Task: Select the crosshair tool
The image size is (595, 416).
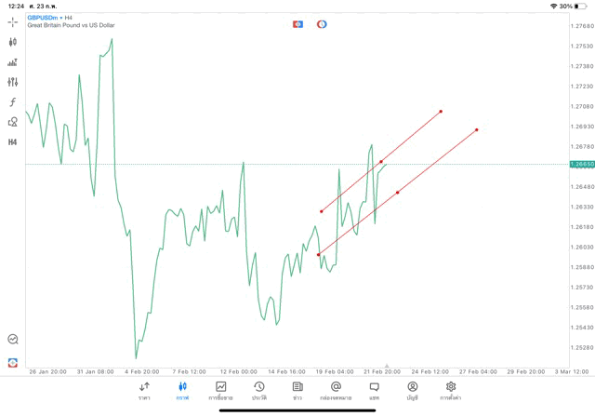Action: (x=12, y=20)
